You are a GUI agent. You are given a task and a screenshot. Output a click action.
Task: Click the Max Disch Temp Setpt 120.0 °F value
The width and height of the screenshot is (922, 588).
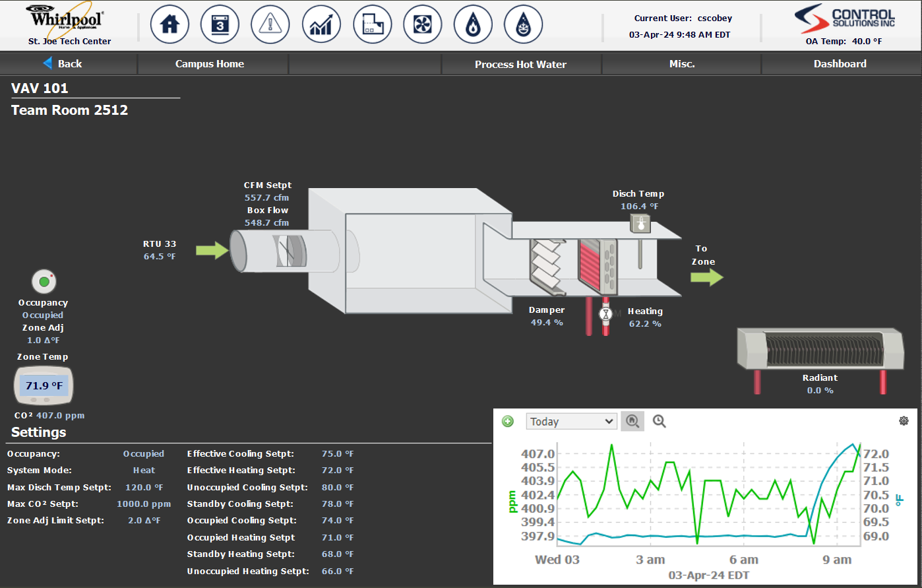tap(145, 487)
